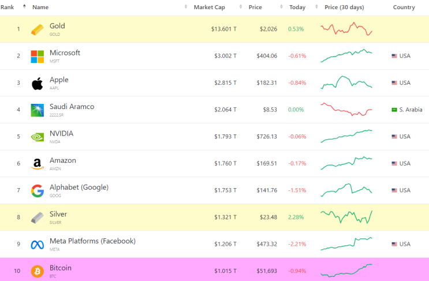Open the Meta Platforms (Facebook) link
Image resolution: width=429 pixels, height=281 pixels.
pos(92,241)
